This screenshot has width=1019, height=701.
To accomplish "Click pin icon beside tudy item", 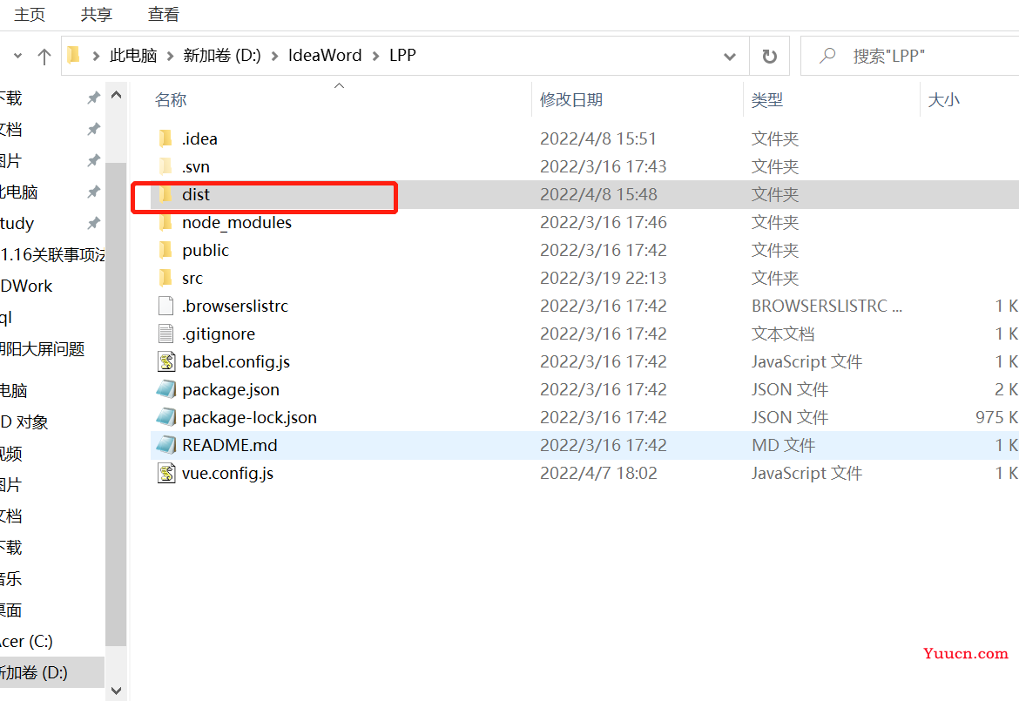I will [93, 224].
